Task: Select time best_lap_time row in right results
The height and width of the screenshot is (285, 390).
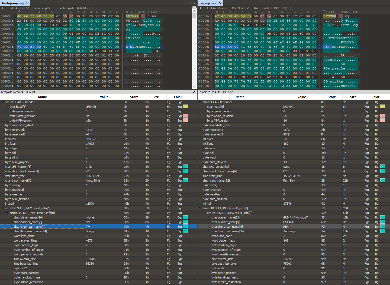Action: (x=294, y=264)
